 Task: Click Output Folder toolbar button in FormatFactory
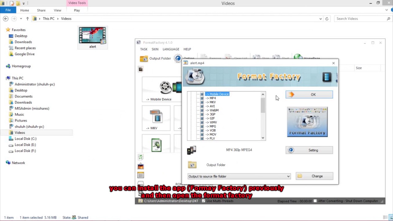(155, 58)
